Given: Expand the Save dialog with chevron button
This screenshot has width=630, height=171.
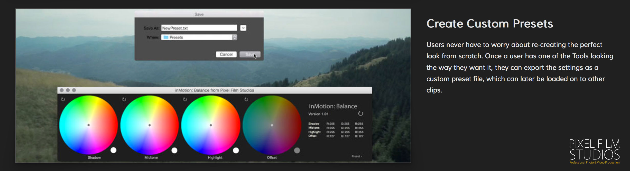Looking at the screenshot, I should 243,28.
